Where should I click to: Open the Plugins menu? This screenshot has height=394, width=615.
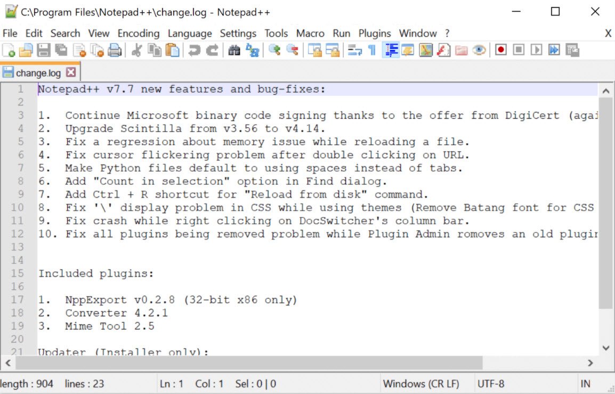tap(375, 34)
